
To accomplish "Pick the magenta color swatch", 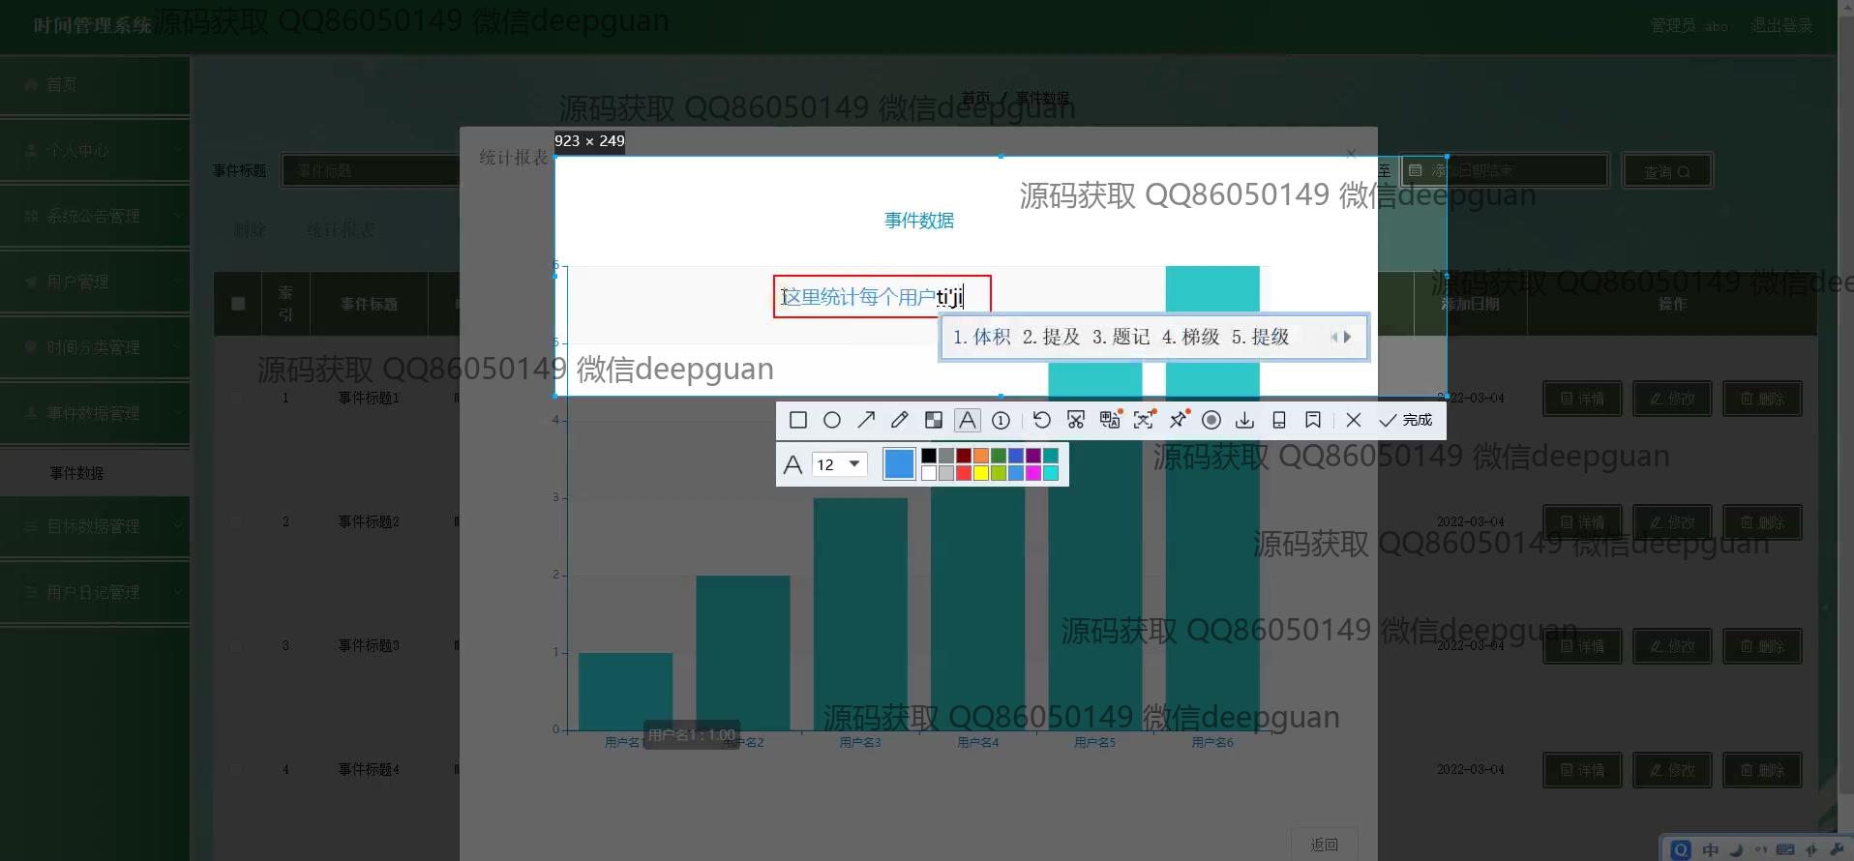I will click(1033, 473).
